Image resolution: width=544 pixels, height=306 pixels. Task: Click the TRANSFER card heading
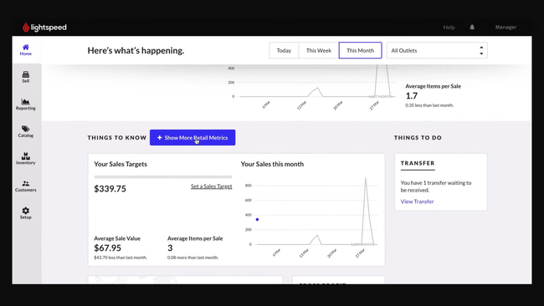[x=418, y=163]
